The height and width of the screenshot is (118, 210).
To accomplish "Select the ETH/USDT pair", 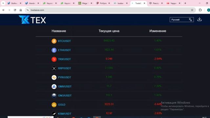I will (x=64, y=50).
